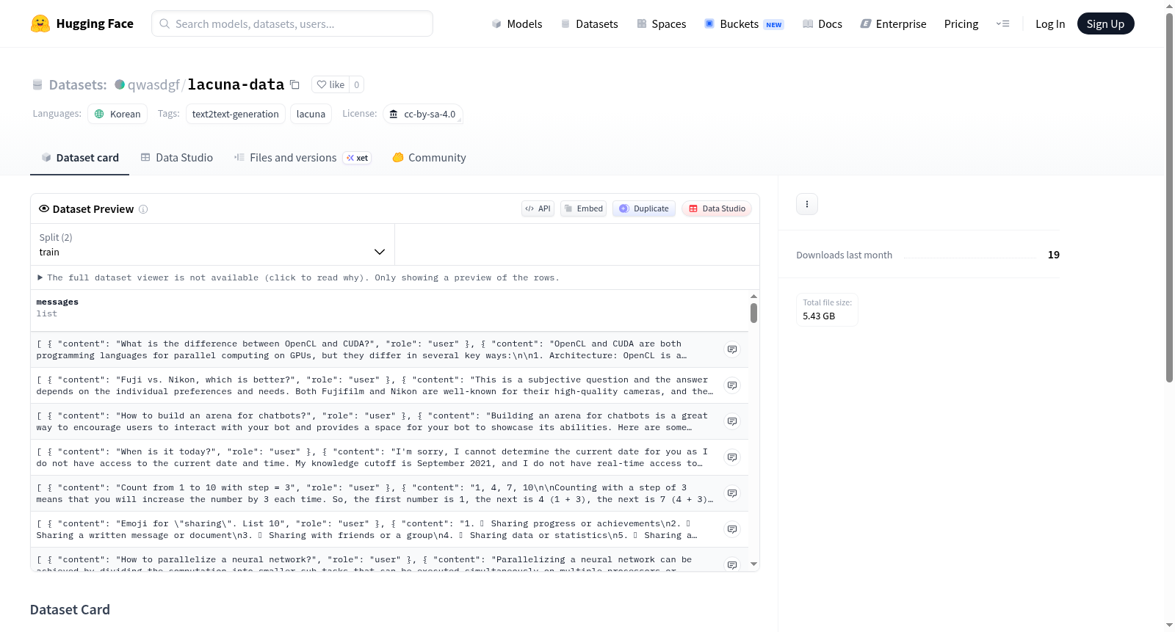The height and width of the screenshot is (632, 1175).
Task: Go to Spaces in top navigation
Action: [x=661, y=23]
